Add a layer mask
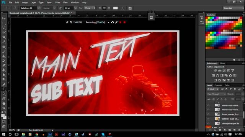 point(220,130)
